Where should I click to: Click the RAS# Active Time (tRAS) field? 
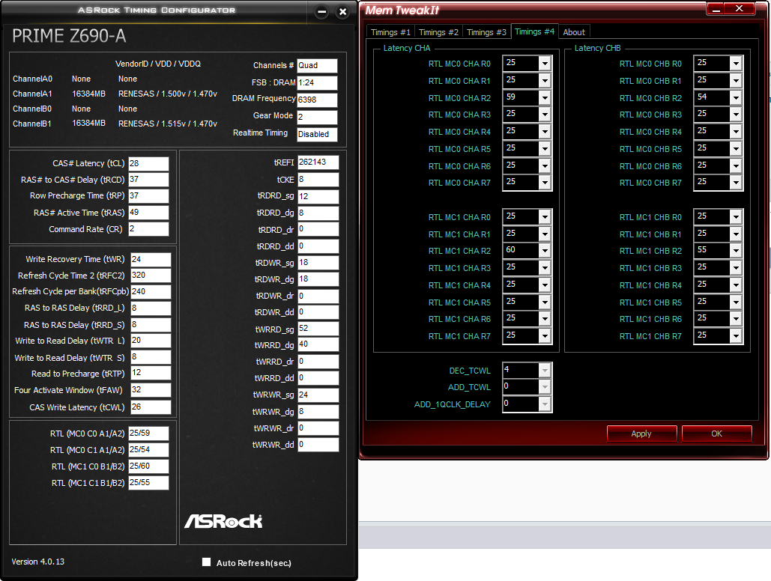(148, 213)
